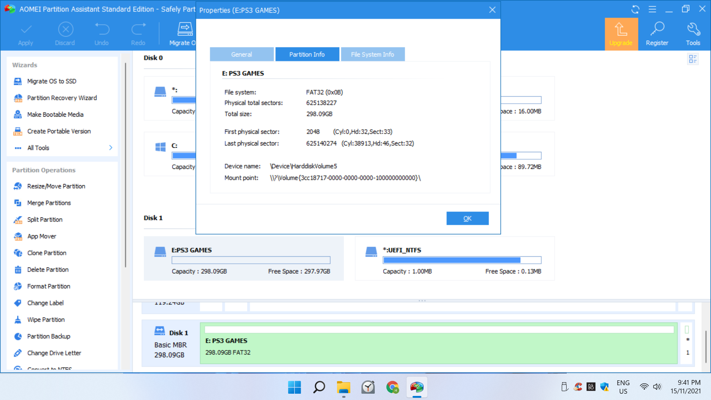Click the disk map vertical scrollbar
711x400 pixels.
pos(706,346)
